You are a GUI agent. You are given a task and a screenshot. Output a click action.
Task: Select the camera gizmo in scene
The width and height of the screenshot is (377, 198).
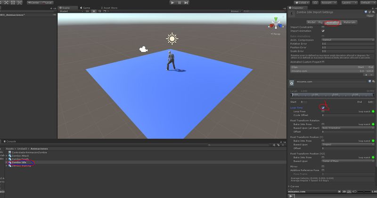point(144,49)
